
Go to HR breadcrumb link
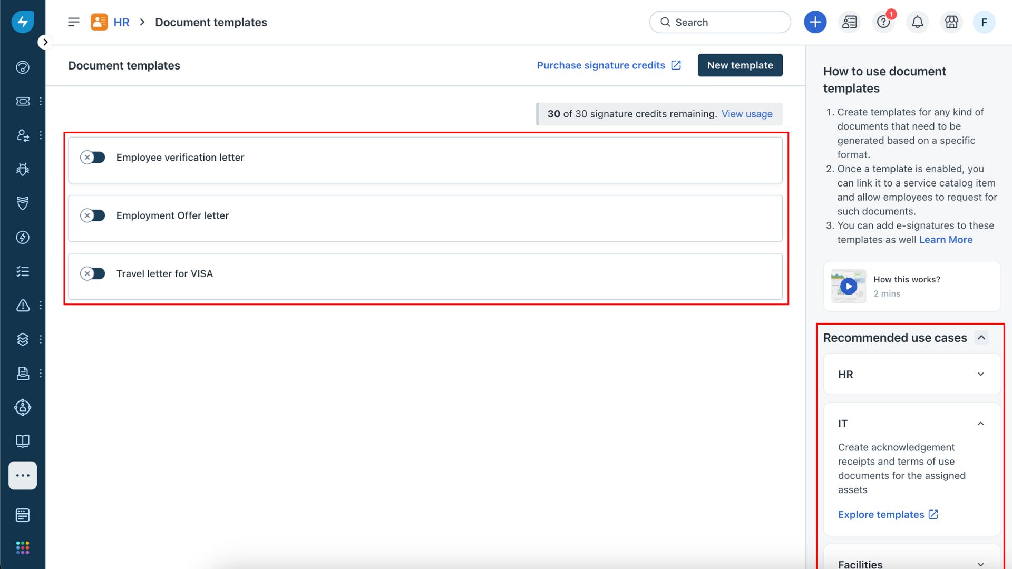(121, 22)
